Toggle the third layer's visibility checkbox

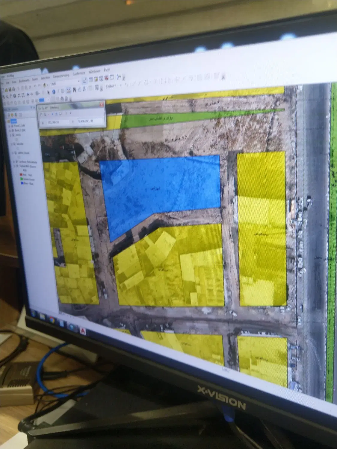pyautogui.click(x=13, y=135)
